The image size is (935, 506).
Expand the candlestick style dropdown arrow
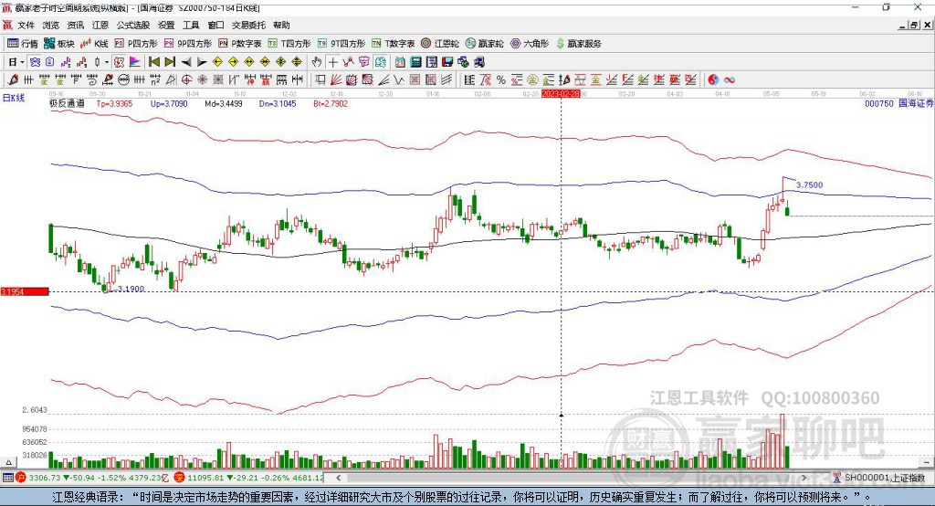(x=107, y=62)
